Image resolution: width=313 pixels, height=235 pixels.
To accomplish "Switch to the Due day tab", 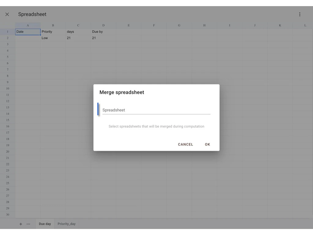I will tap(45, 224).
